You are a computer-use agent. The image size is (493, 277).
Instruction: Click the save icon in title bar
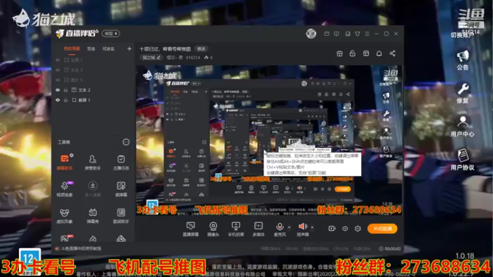(348, 34)
